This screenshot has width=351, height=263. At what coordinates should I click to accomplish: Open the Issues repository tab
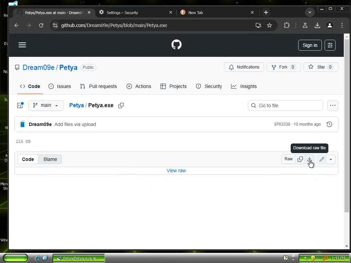(x=60, y=86)
